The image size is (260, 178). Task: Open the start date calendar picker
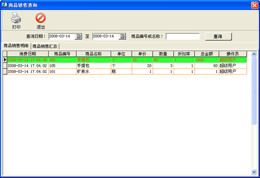point(78,36)
